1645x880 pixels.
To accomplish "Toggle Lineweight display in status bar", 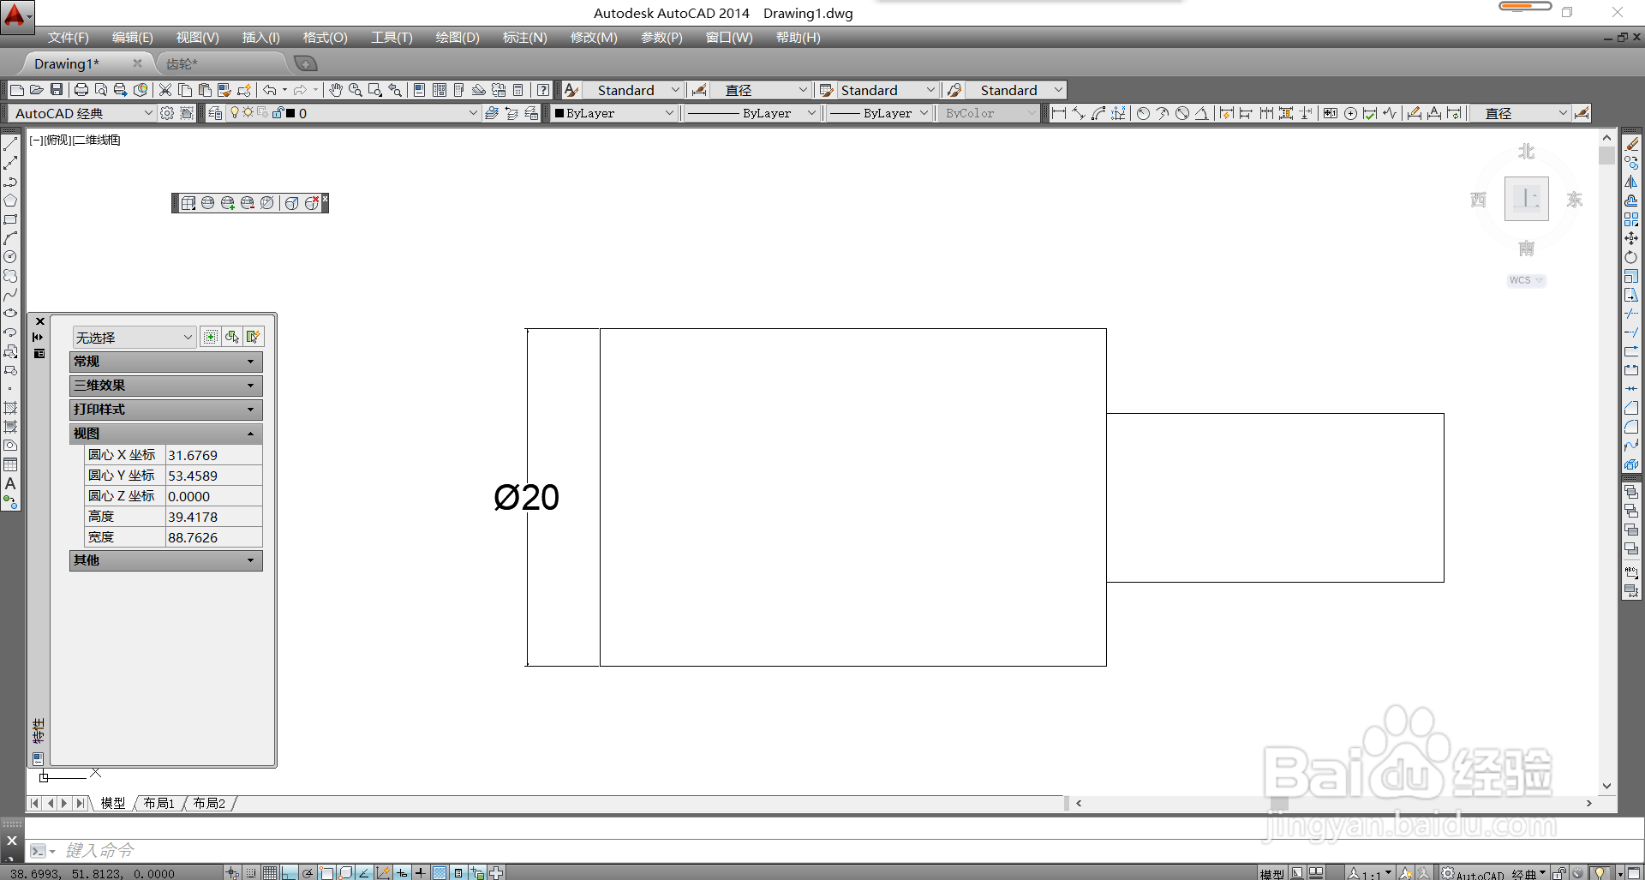I will coord(421,872).
